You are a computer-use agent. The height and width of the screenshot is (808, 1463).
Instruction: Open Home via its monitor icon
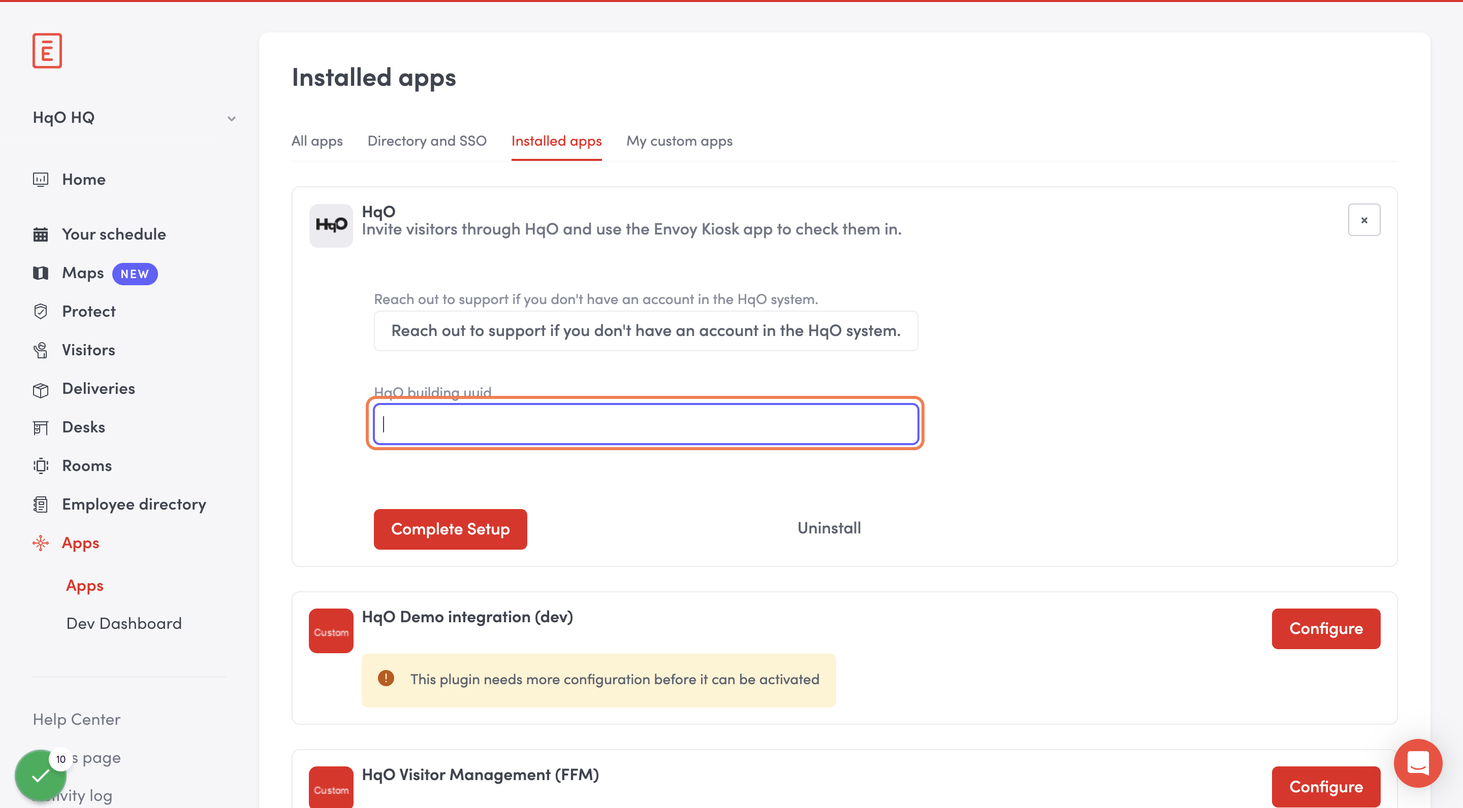tap(40, 179)
